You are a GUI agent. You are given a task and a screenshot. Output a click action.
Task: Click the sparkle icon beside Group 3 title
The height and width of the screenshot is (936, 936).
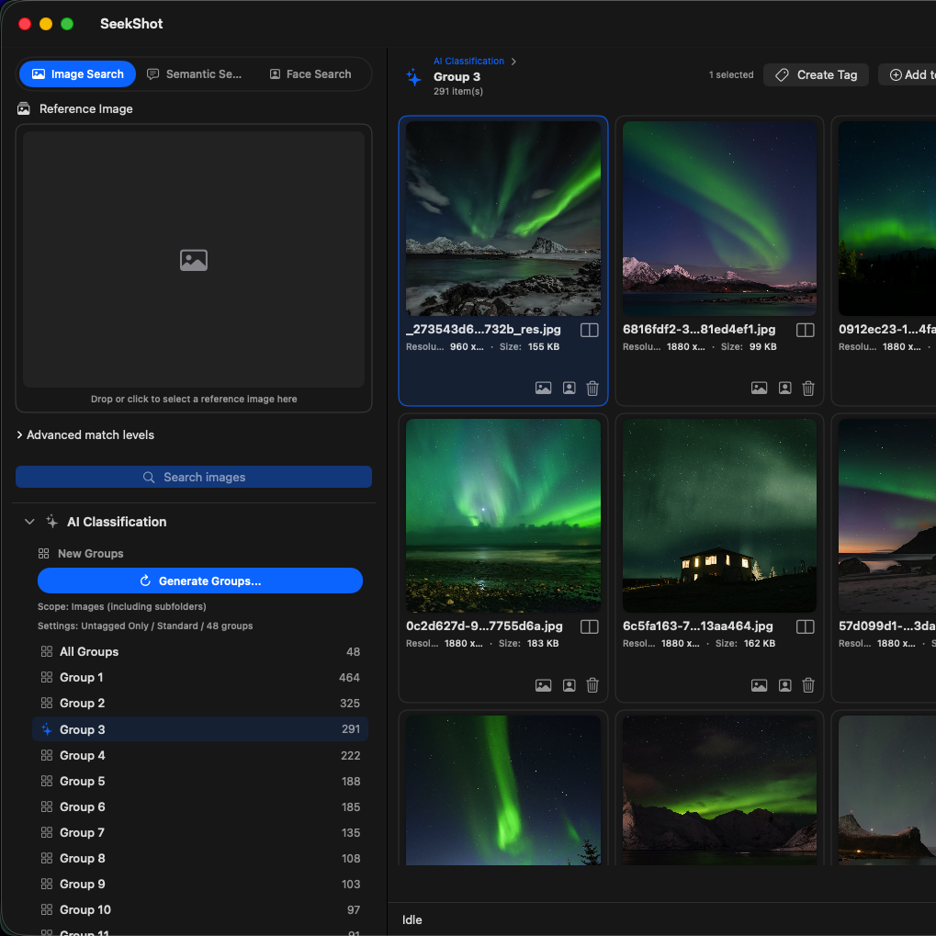click(413, 77)
